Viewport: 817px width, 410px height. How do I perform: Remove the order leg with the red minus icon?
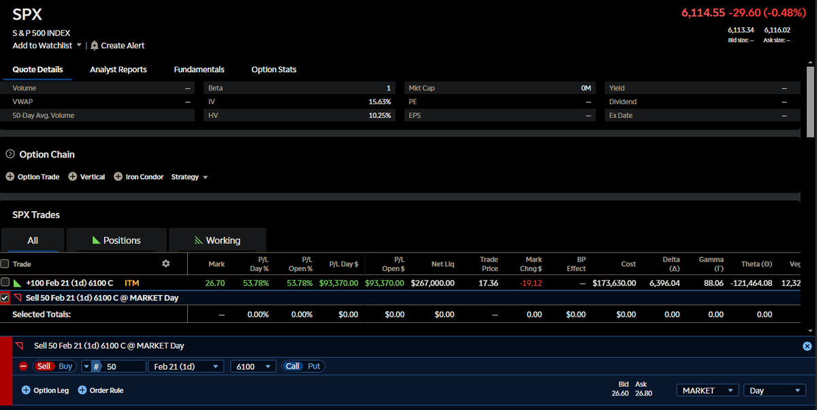click(x=23, y=366)
